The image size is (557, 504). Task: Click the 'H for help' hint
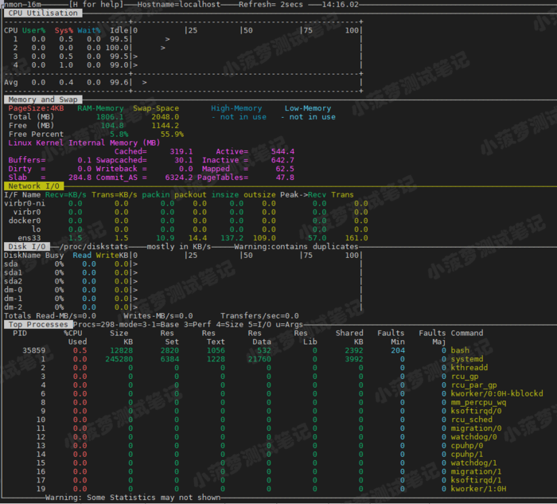click(x=96, y=5)
